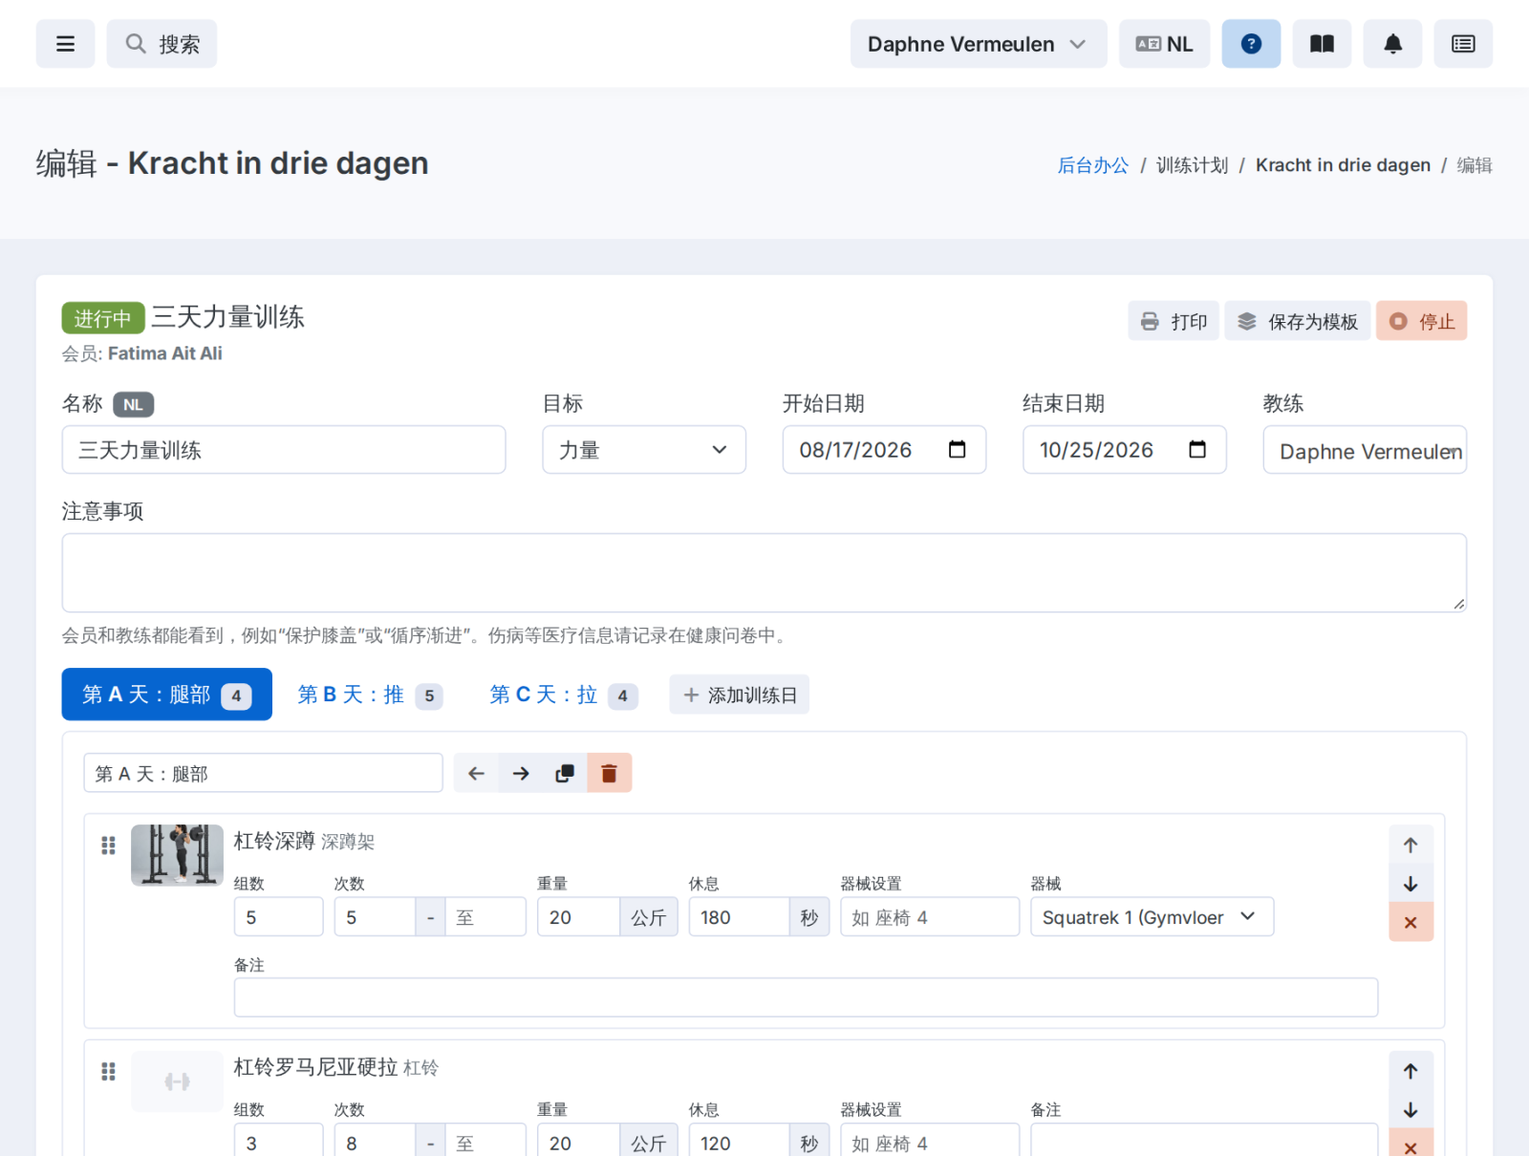Screen dimensions: 1529x1156
Task: Open calendar picker for end date
Action: click(1197, 450)
